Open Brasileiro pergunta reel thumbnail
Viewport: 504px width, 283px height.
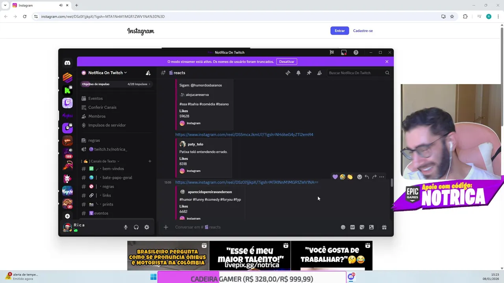tap(168, 256)
